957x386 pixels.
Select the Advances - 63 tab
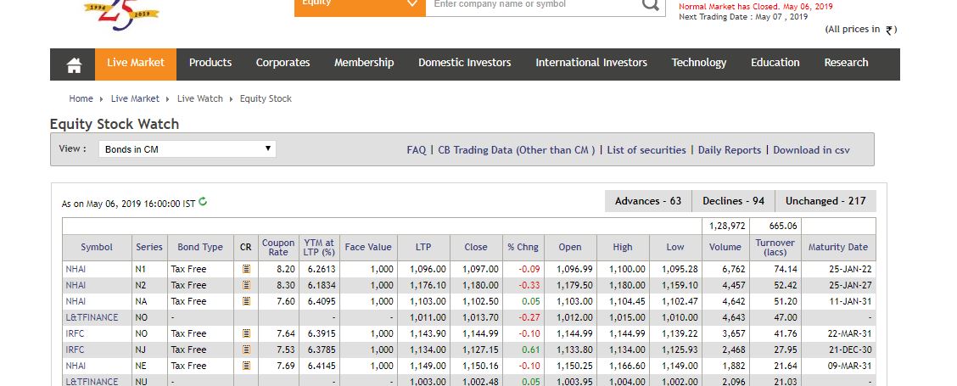pyautogui.click(x=648, y=201)
